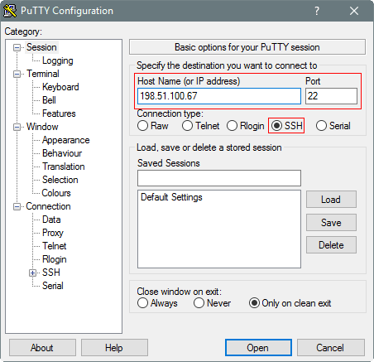The image size is (374, 362).
Task: Select the Serial connection type
Action: (x=333, y=126)
